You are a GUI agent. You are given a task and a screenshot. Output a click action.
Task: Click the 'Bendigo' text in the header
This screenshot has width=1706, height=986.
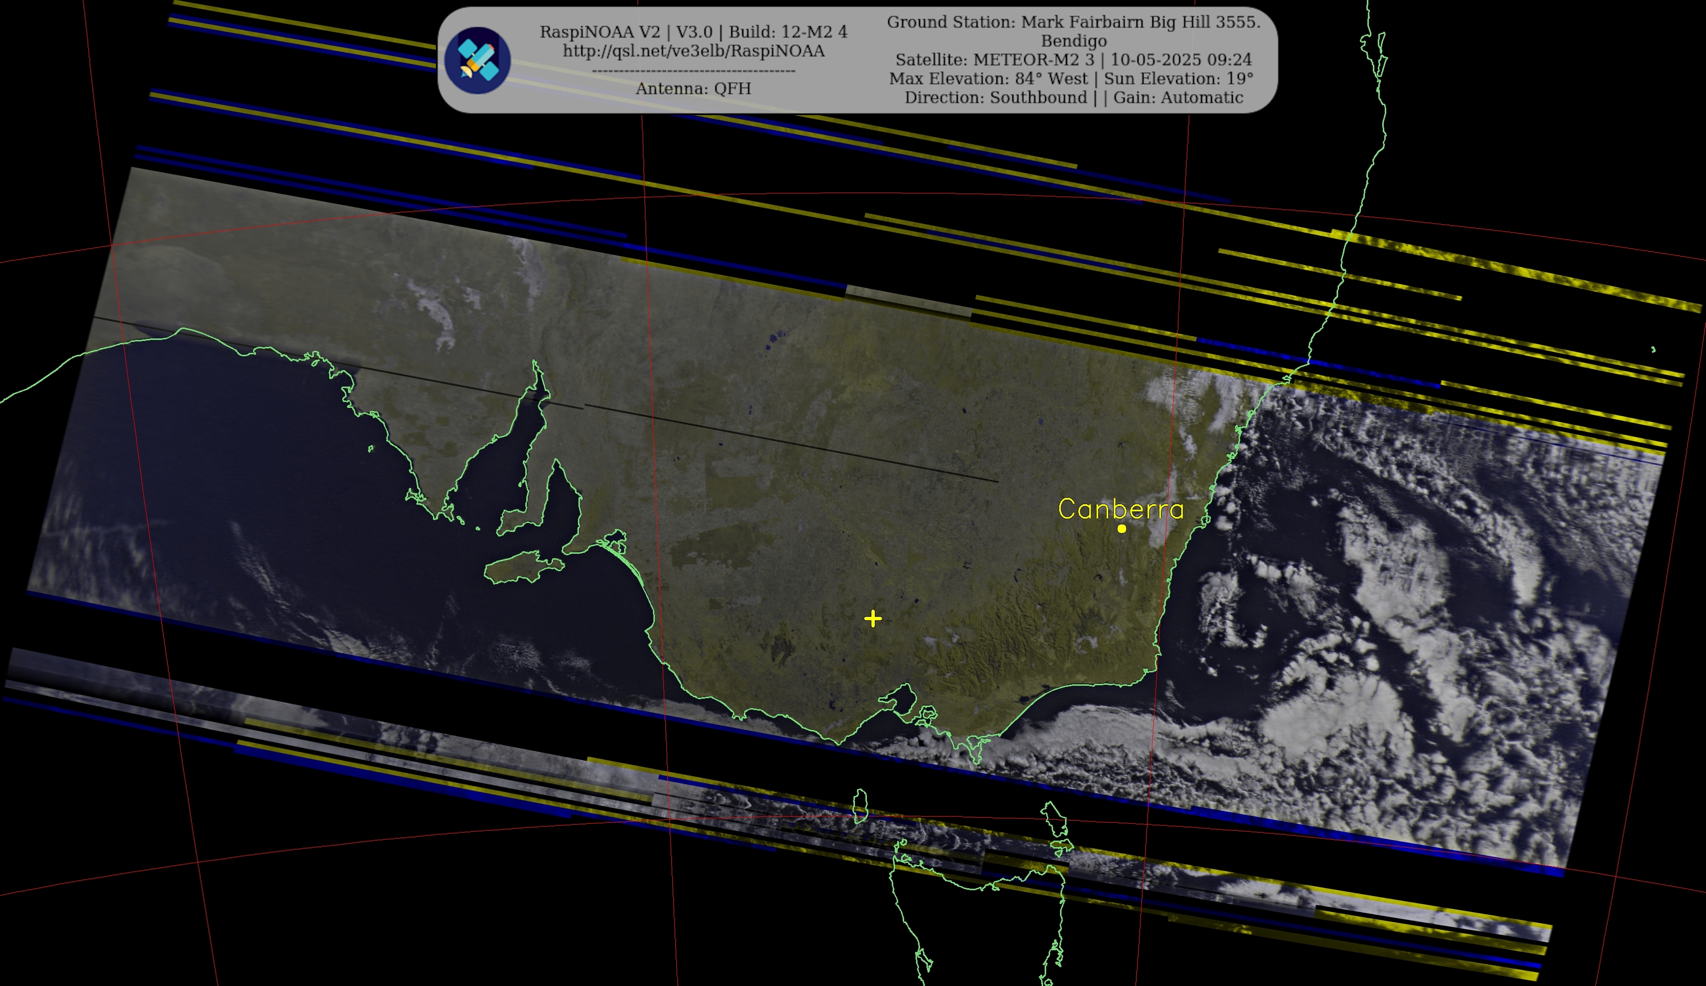tap(1073, 41)
